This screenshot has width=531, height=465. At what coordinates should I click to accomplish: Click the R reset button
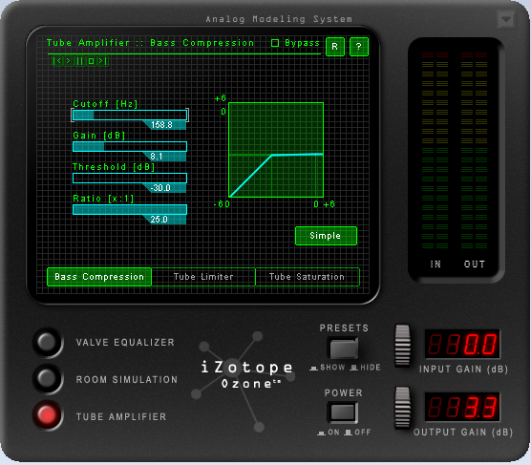coord(335,47)
